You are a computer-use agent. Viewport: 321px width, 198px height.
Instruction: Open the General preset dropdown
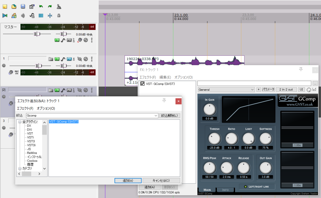[227, 90]
